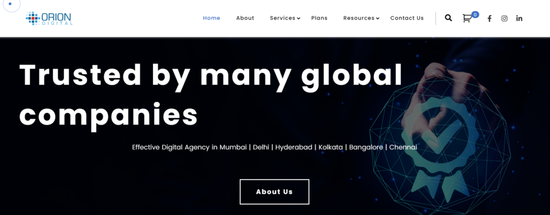Click the Effective Digital Agency cities tagline
The height and width of the screenshot is (215, 550).
[x=274, y=147]
